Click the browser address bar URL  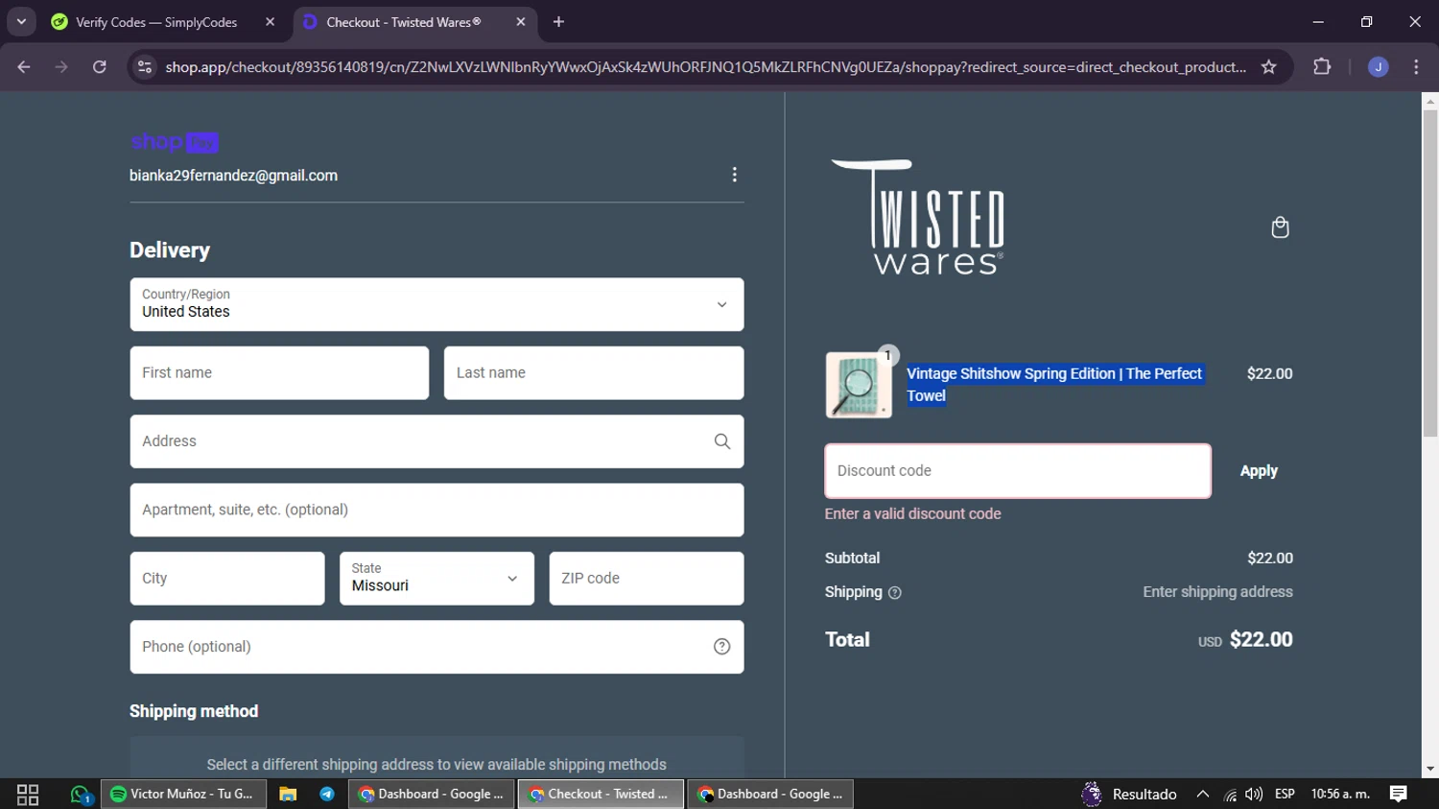pos(705,67)
